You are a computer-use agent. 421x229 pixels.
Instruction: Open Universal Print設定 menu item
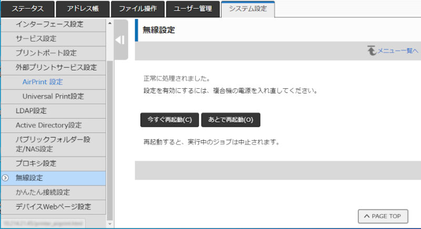click(53, 97)
